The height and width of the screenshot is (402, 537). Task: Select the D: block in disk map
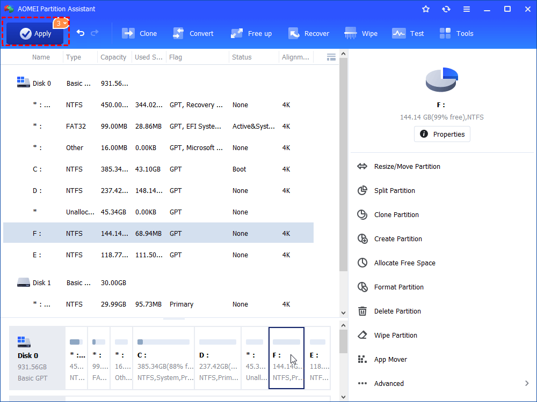(218, 358)
